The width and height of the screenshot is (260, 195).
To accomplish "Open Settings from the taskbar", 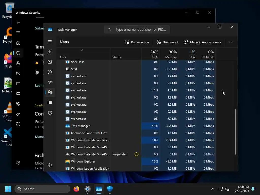I will [87, 189].
